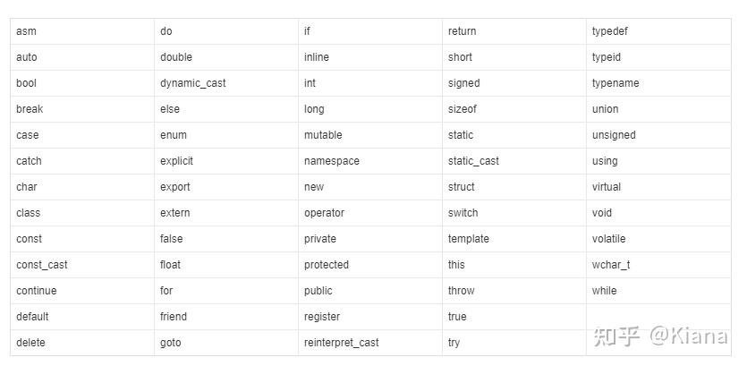
Task: Select the "typename" keyword
Action: tap(615, 83)
